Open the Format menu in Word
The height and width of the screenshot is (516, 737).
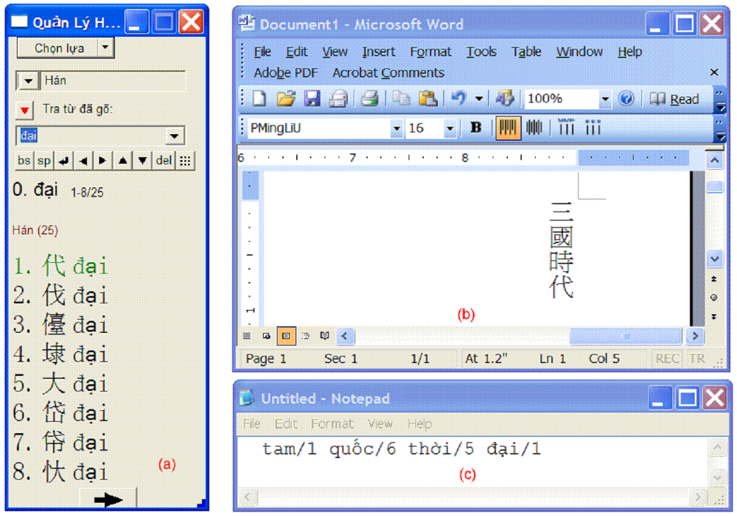point(430,52)
